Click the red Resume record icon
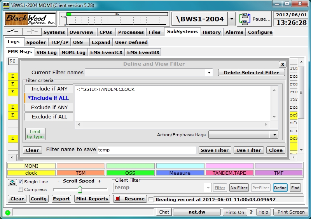The height and width of the screenshot is (219, 311). (117, 199)
